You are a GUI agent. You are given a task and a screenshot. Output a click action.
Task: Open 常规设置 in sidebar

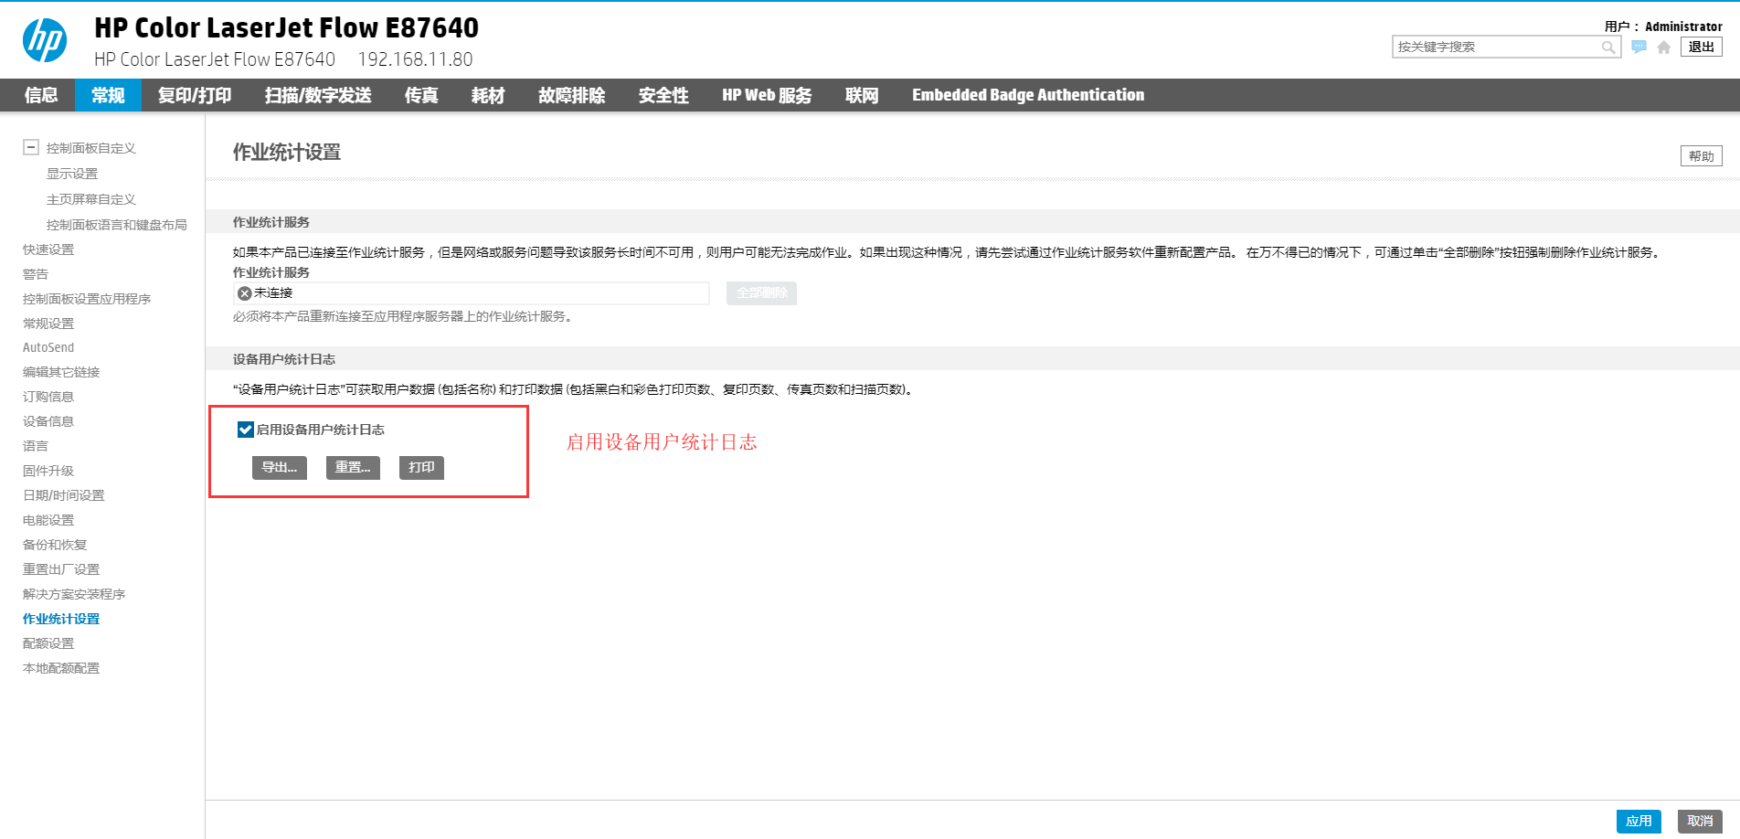tap(48, 324)
